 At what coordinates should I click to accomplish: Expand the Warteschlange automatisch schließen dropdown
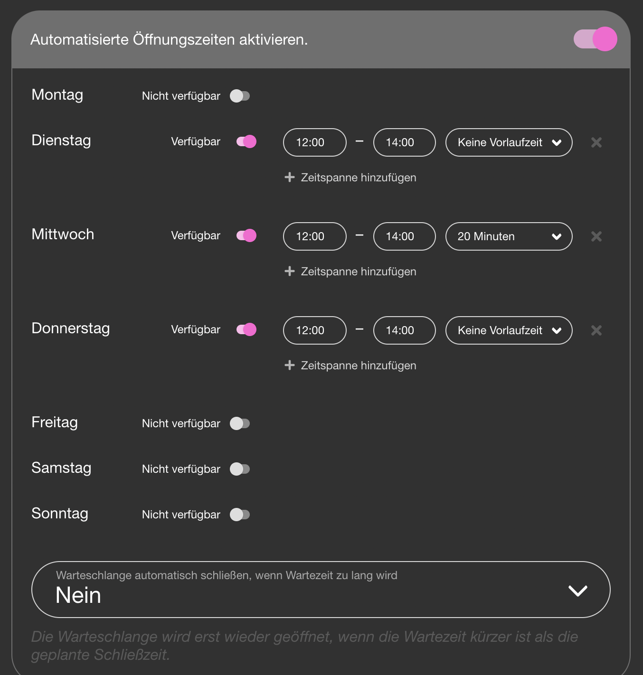click(321, 590)
